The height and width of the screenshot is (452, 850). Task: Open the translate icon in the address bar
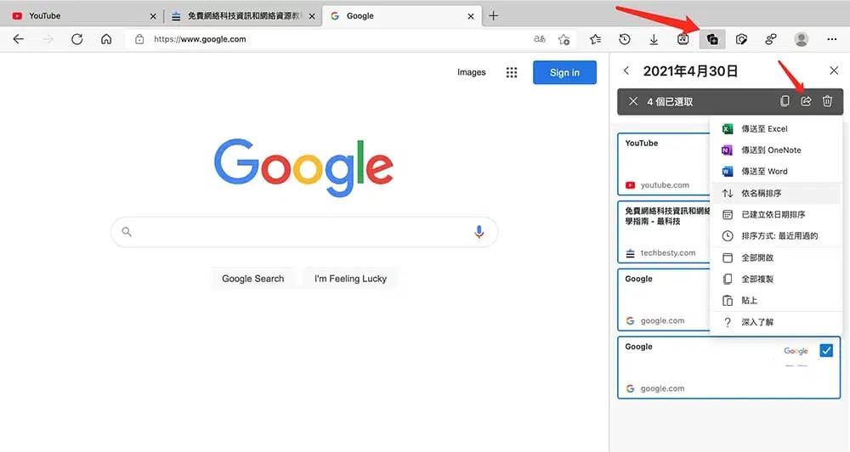540,39
